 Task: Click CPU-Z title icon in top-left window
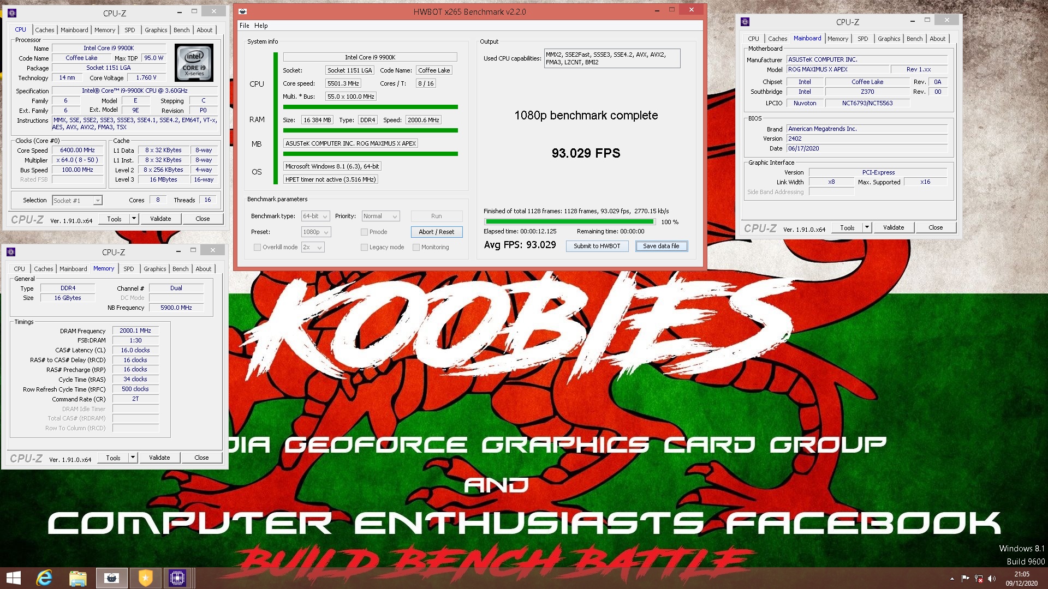coord(13,13)
